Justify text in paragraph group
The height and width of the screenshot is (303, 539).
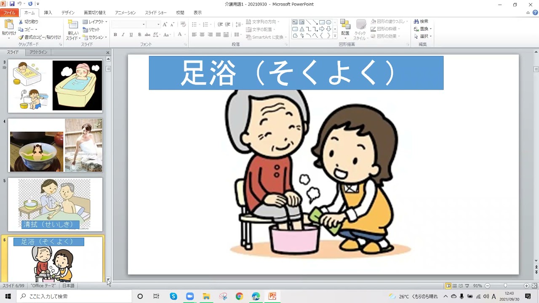click(218, 35)
